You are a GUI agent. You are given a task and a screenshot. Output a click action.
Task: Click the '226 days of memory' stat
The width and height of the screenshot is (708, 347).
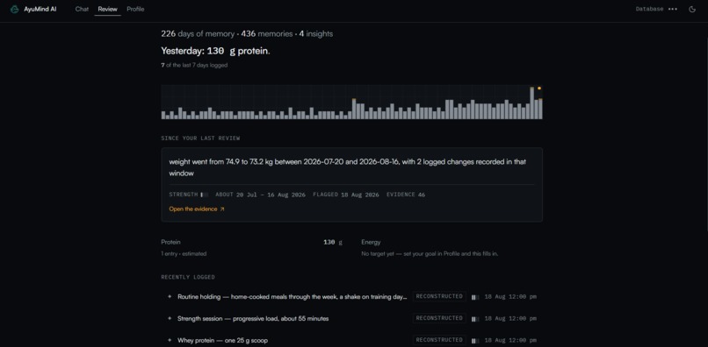click(x=198, y=34)
